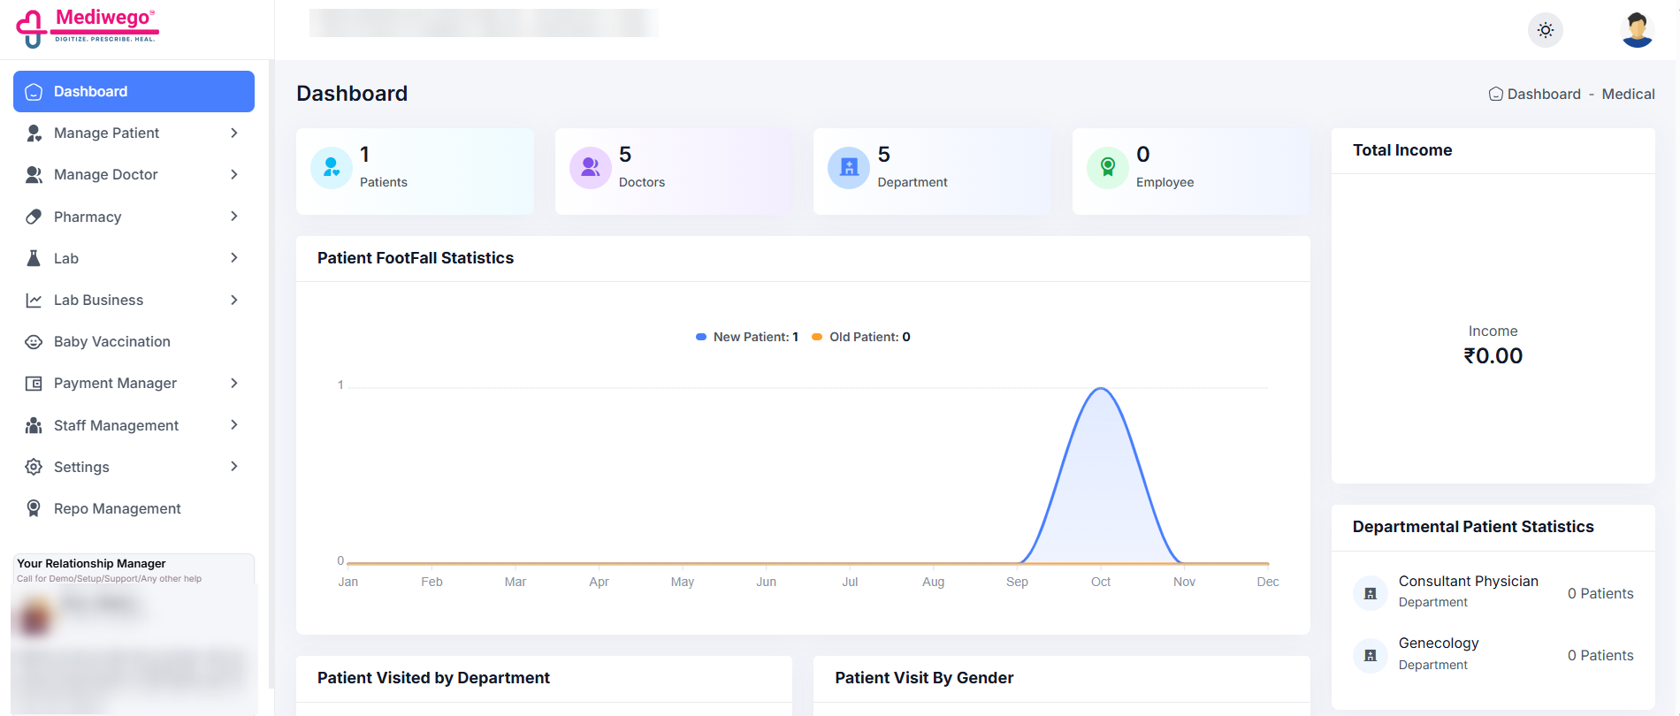Image resolution: width=1680 pixels, height=716 pixels.
Task: Expand the Lab submenu chevron
Action: coord(234,257)
